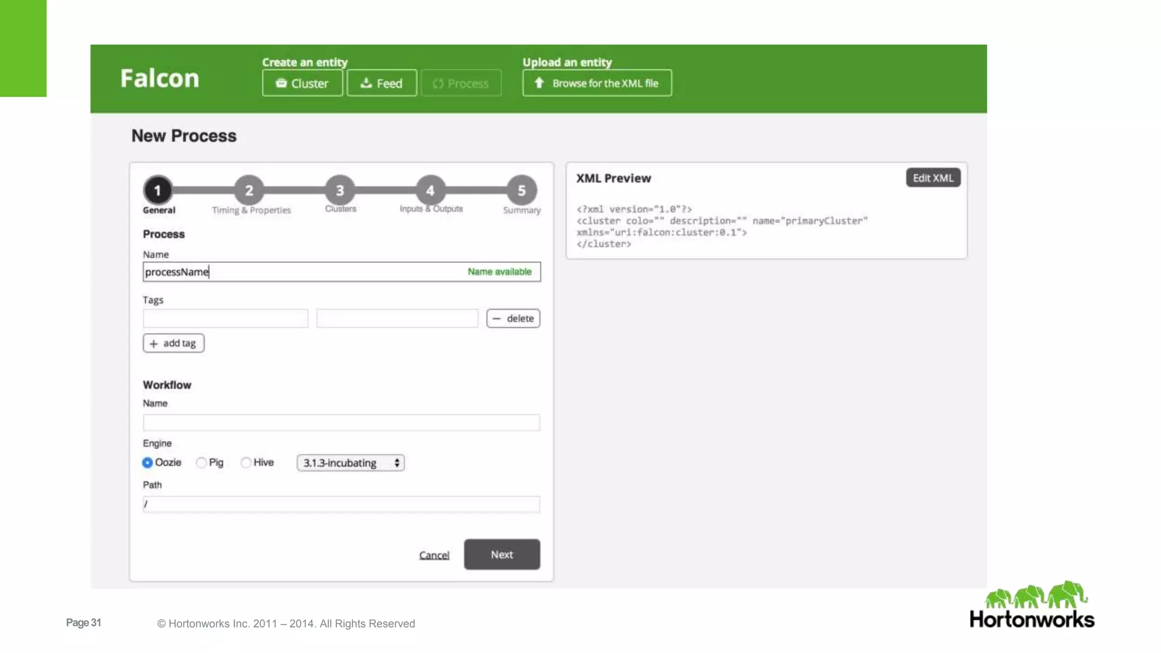1161x653 pixels.
Task: Click the 'Name available' status text
Action: [x=499, y=272]
